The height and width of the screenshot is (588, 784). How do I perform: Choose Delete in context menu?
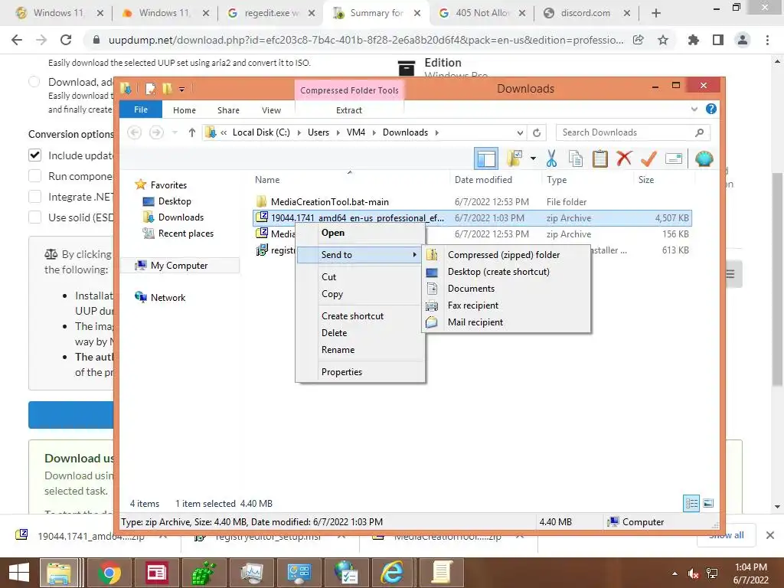pyautogui.click(x=360, y=333)
